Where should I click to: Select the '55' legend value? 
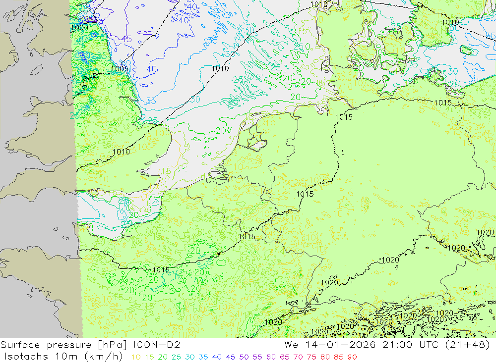(x=257, y=357)
